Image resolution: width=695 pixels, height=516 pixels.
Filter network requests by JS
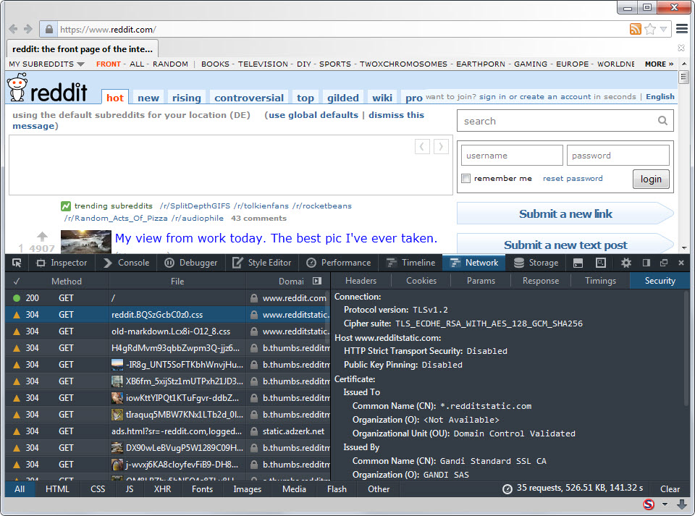point(130,489)
